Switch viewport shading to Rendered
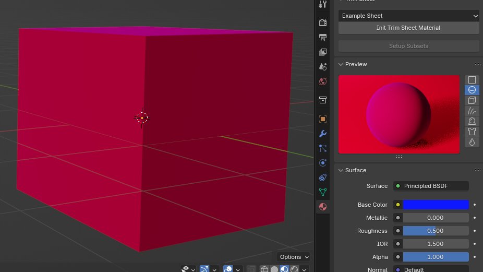 (x=294, y=269)
